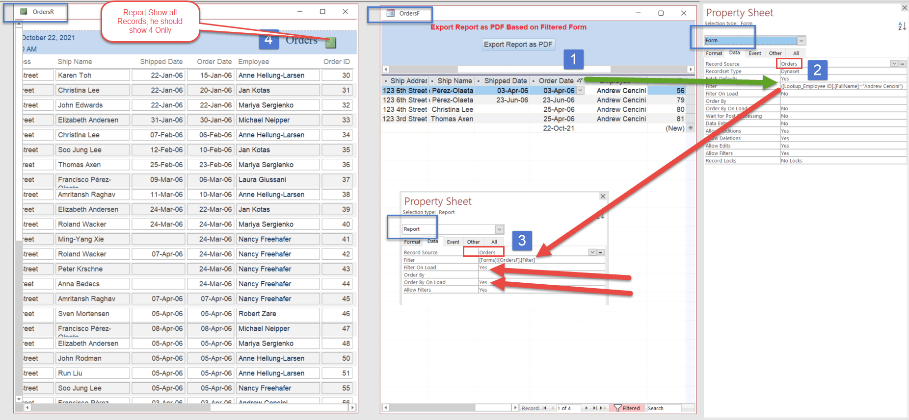909x420 pixels.
Task: Click report Order By On Load value Yes
Action: tap(483, 282)
